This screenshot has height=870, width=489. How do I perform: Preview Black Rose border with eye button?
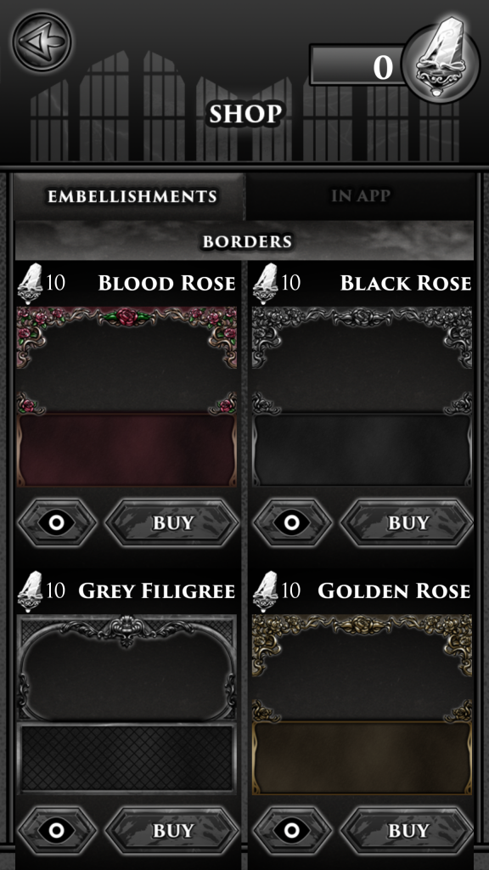click(x=292, y=523)
